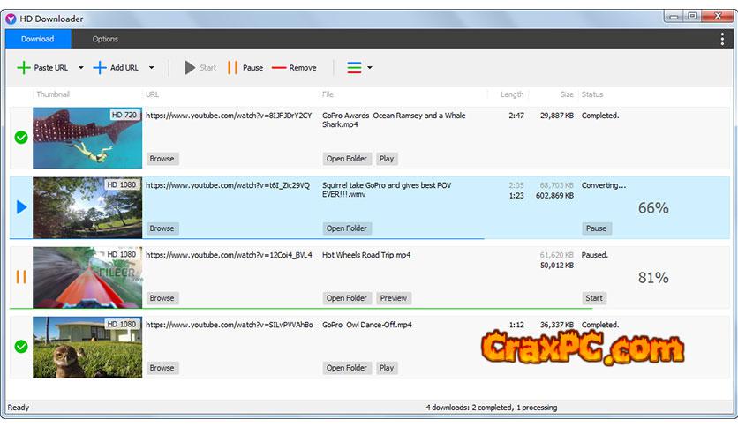Click the orange paused icon for Hot Wheels video
This screenshot has height=427, width=738.
pos(21,277)
